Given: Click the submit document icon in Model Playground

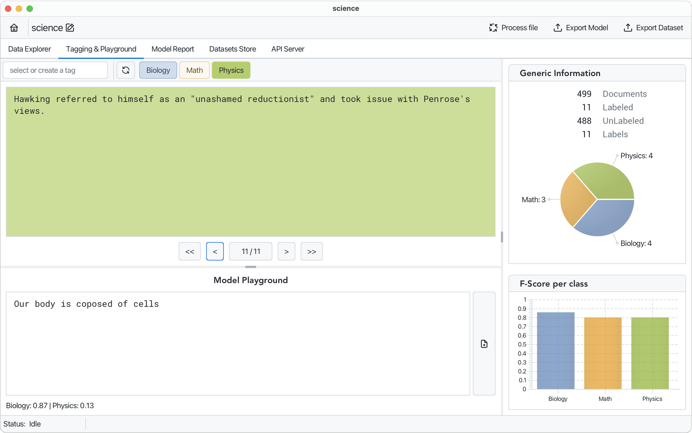Looking at the screenshot, I should pos(484,344).
